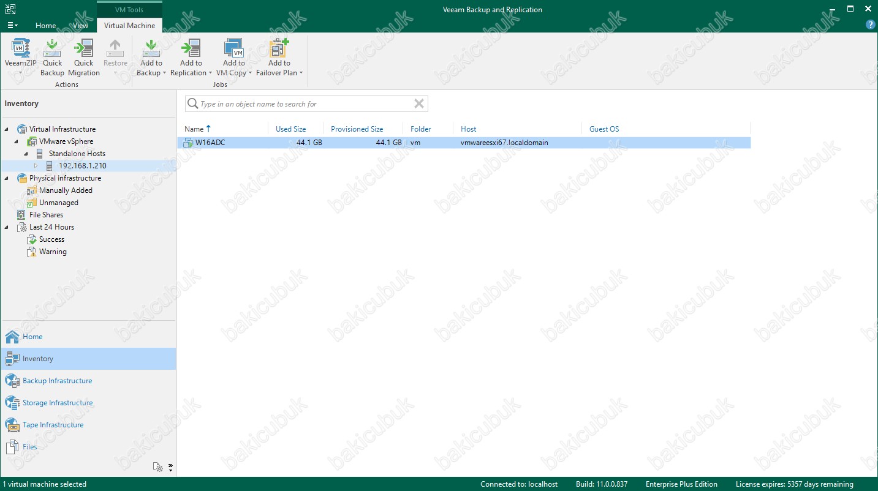The width and height of the screenshot is (878, 491).
Task: Collapse the Physical Infrastructure node
Action: point(6,178)
